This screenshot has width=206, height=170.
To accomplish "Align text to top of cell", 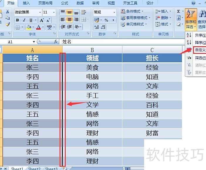I will pyautogui.click(x=63, y=12).
